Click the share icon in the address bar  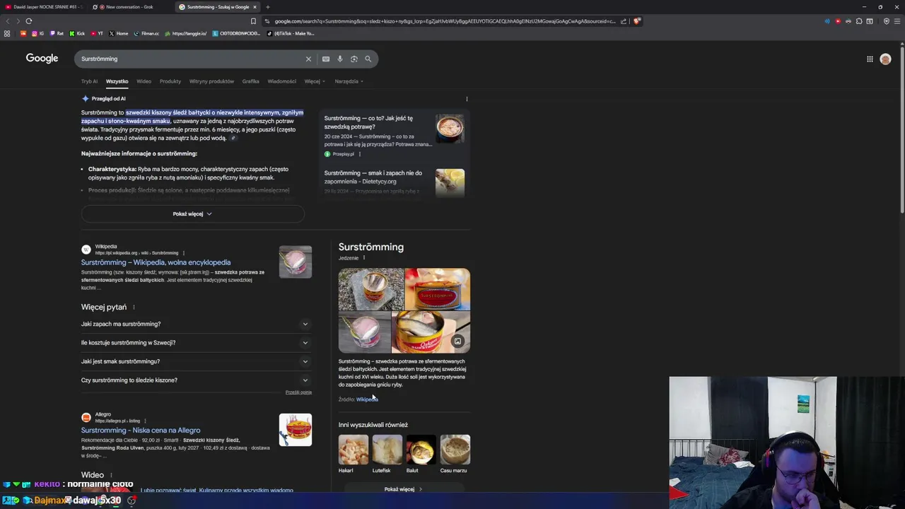(x=624, y=21)
